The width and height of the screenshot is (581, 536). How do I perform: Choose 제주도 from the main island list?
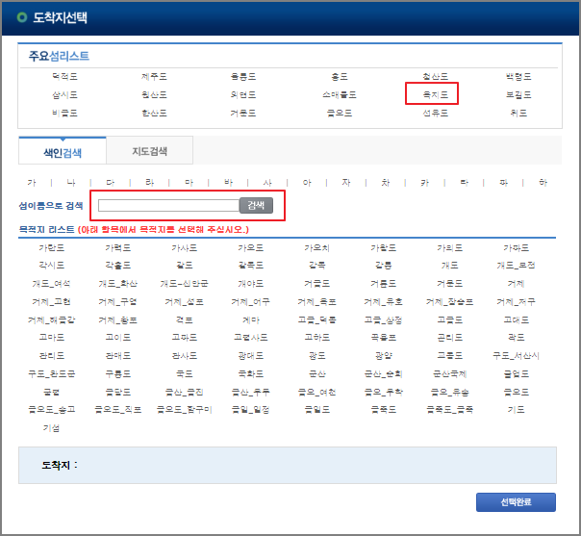click(154, 77)
